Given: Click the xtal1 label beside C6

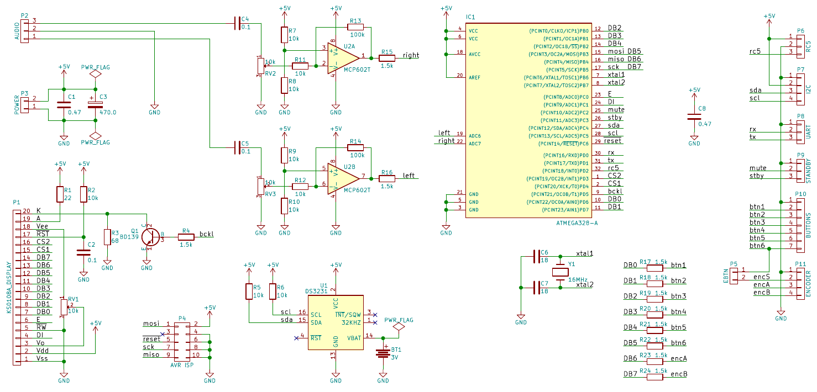Looking at the screenshot, I should (x=584, y=254).
